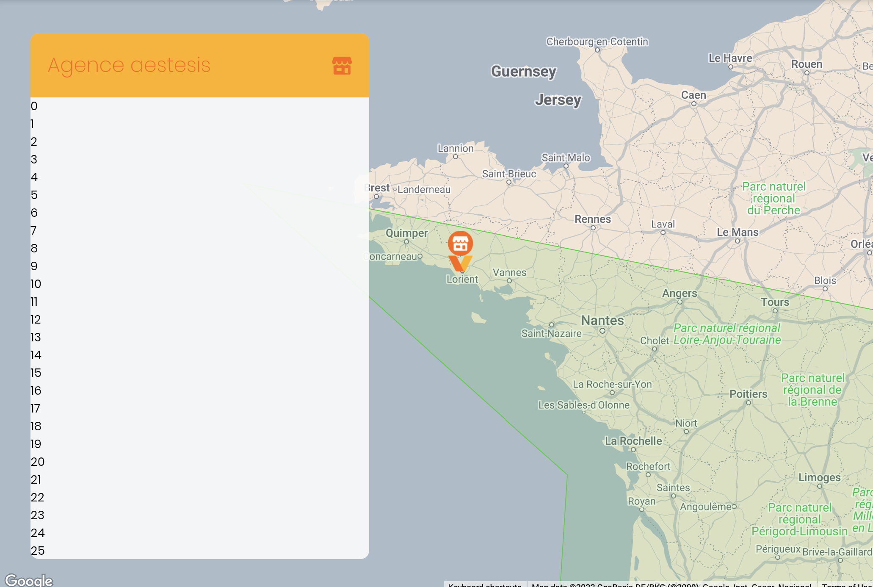Click the Agence aestesis panel title
The height and width of the screenshot is (587, 873).
click(129, 64)
